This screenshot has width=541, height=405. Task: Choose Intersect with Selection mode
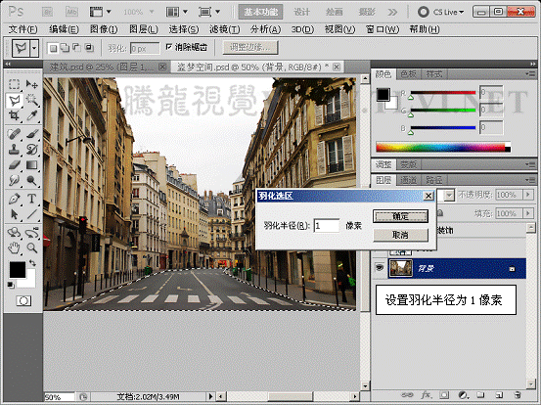pyautogui.click(x=89, y=48)
